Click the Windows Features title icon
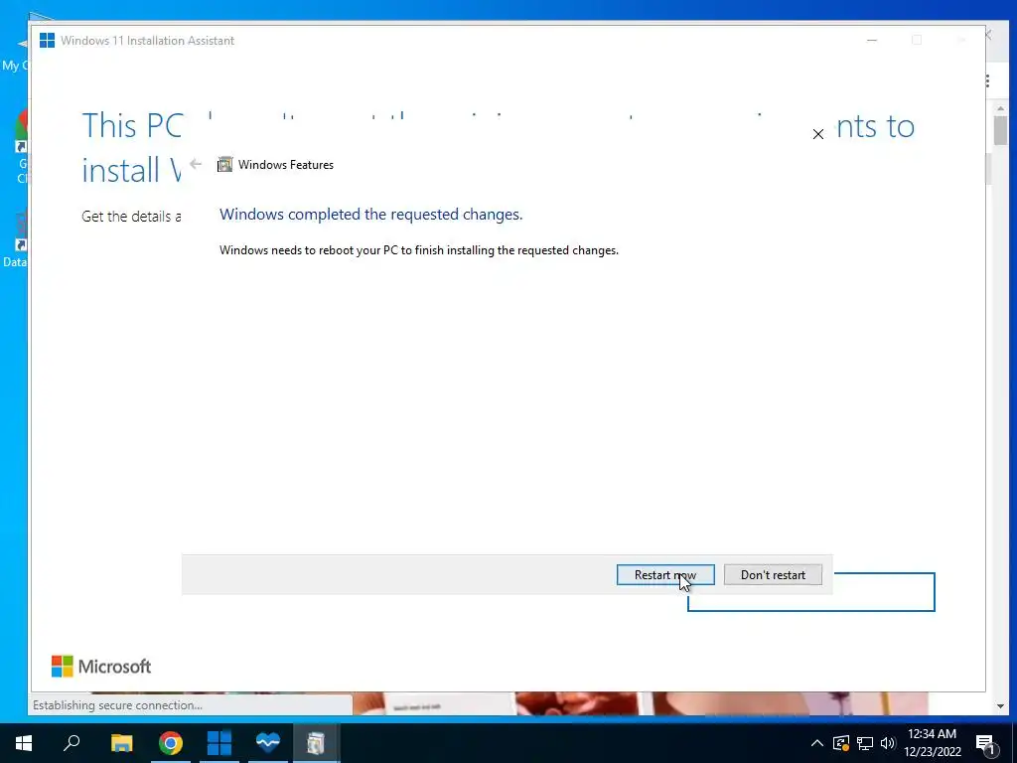The image size is (1017, 763). [224, 164]
